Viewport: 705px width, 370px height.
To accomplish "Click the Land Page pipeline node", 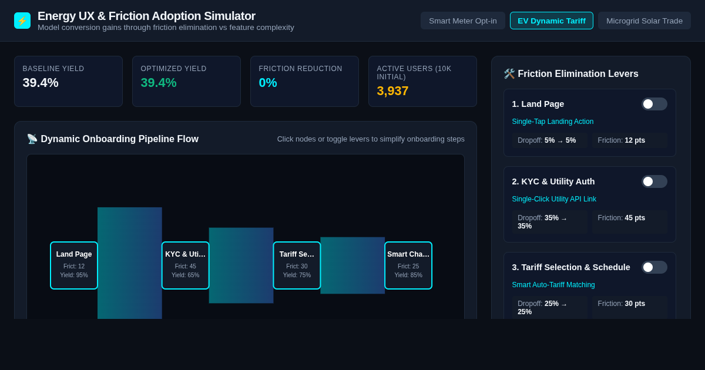I will point(74,265).
